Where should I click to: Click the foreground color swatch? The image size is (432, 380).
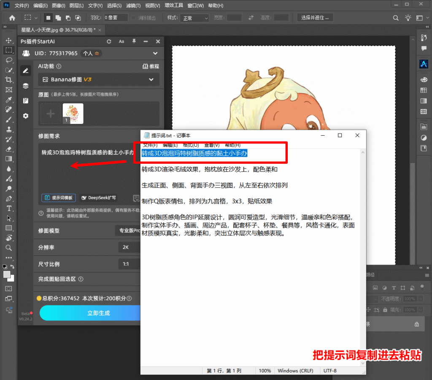click(x=7, y=274)
